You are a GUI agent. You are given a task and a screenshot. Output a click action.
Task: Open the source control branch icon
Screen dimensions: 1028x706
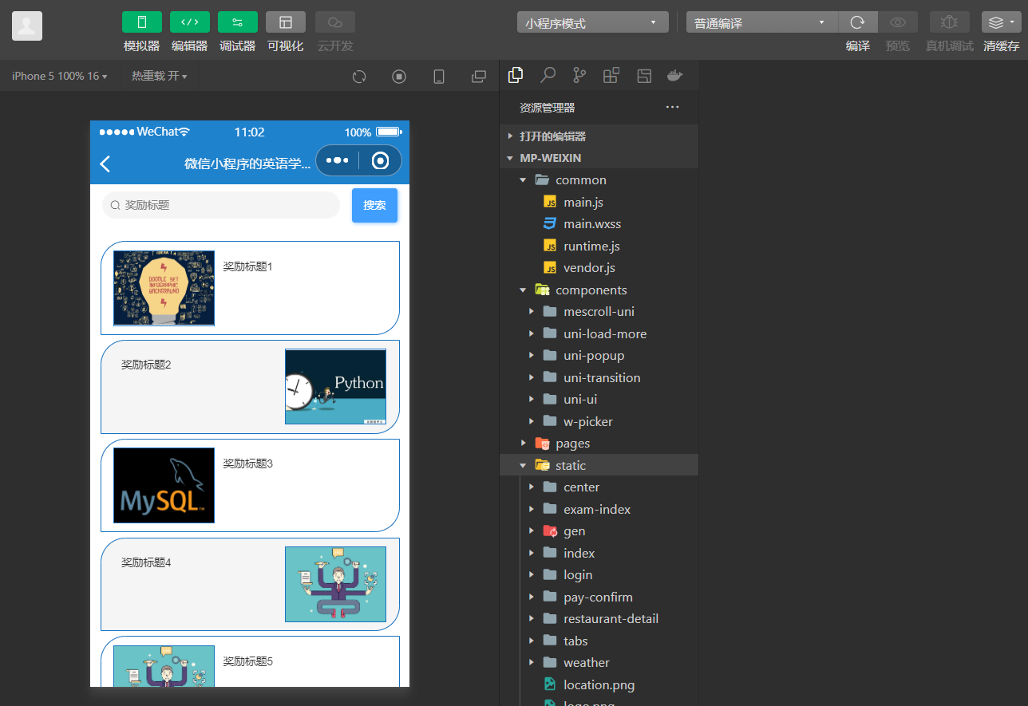tap(579, 75)
